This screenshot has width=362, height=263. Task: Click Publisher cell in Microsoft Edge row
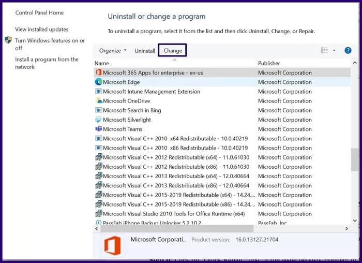point(284,82)
